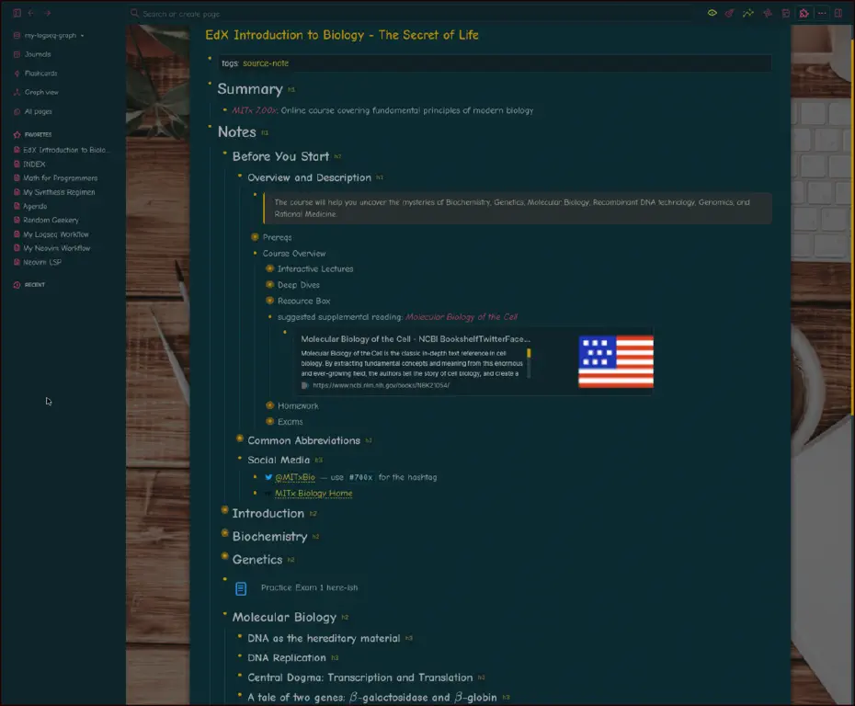The image size is (855, 706).
Task: Expand the Introduction block
Action: [x=224, y=510]
